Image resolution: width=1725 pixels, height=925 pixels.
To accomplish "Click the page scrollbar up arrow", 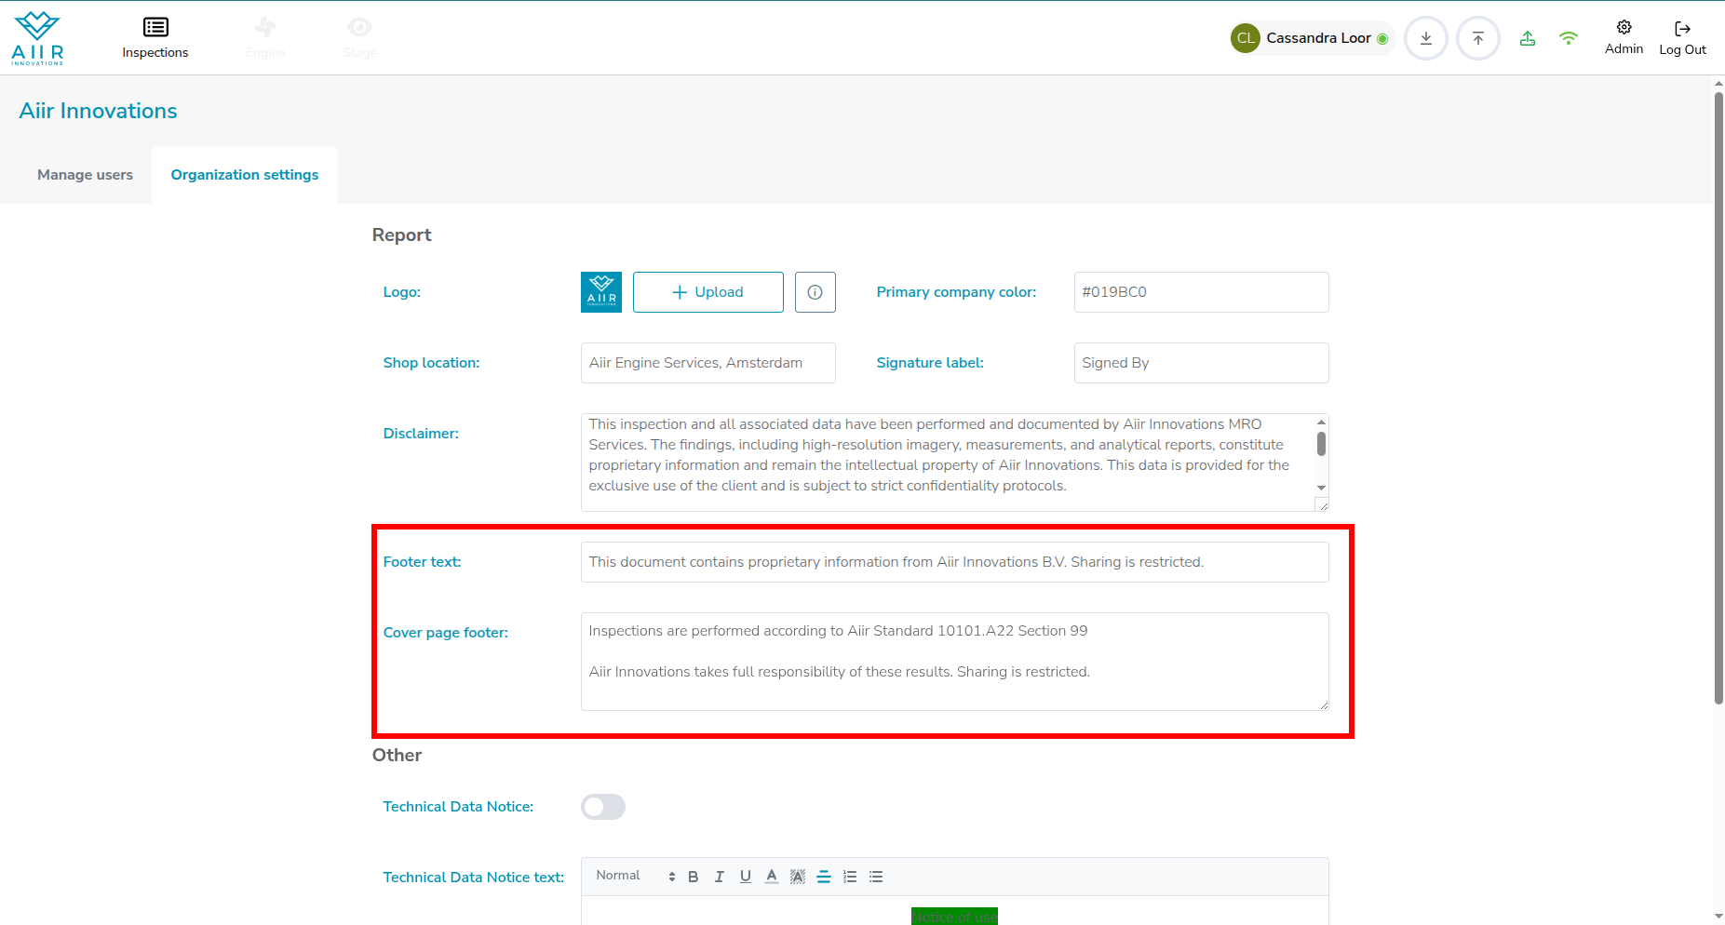I will (x=1718, y=83).
